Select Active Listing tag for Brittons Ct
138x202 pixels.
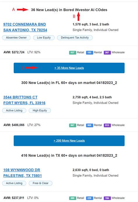14,110
